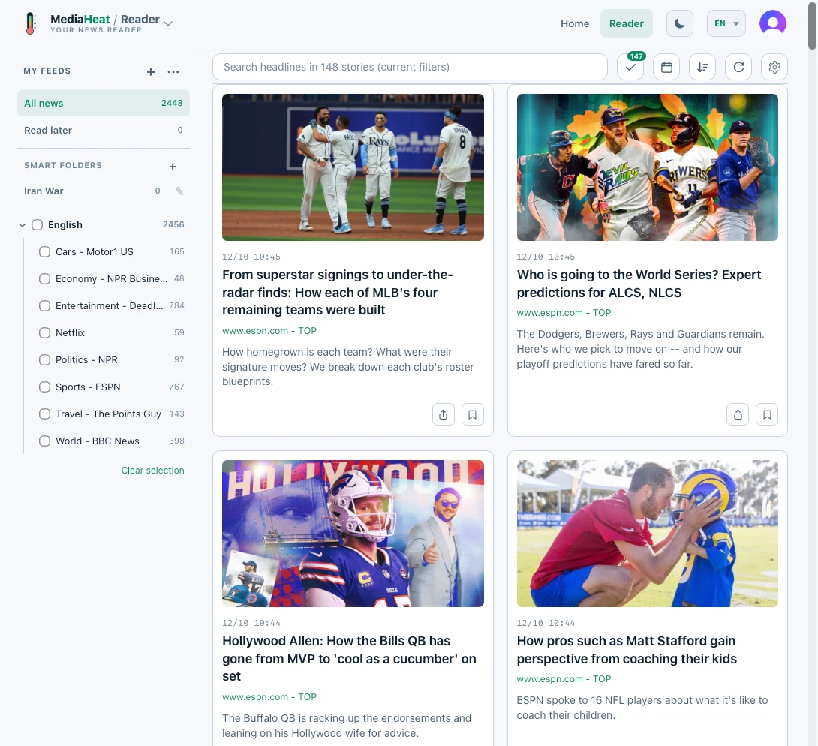Open My Feeds more options menu

pos(173,72)
